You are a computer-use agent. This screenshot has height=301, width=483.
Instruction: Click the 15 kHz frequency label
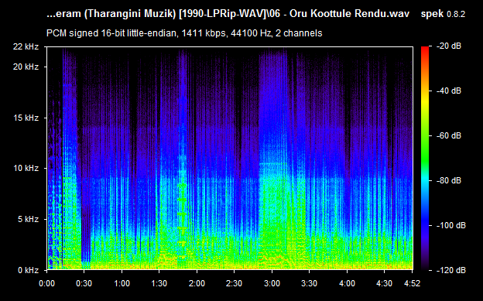(x=26, y=118)
